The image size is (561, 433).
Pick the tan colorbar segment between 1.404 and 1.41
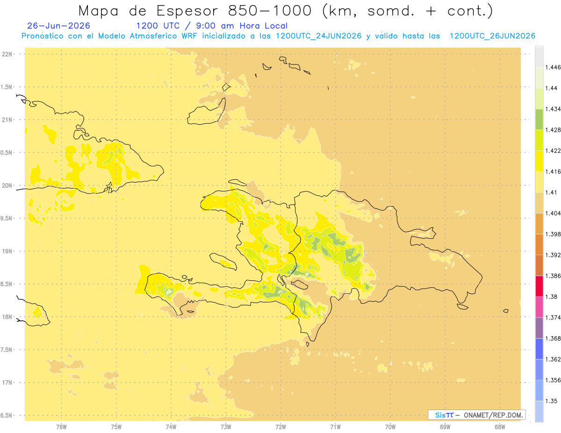click(x=539, y=203)
